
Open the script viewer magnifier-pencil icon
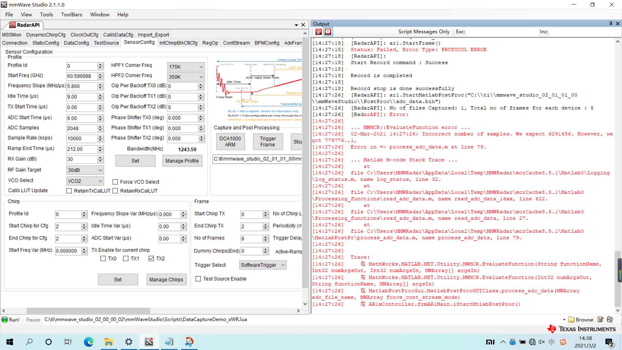coord(610,320)
